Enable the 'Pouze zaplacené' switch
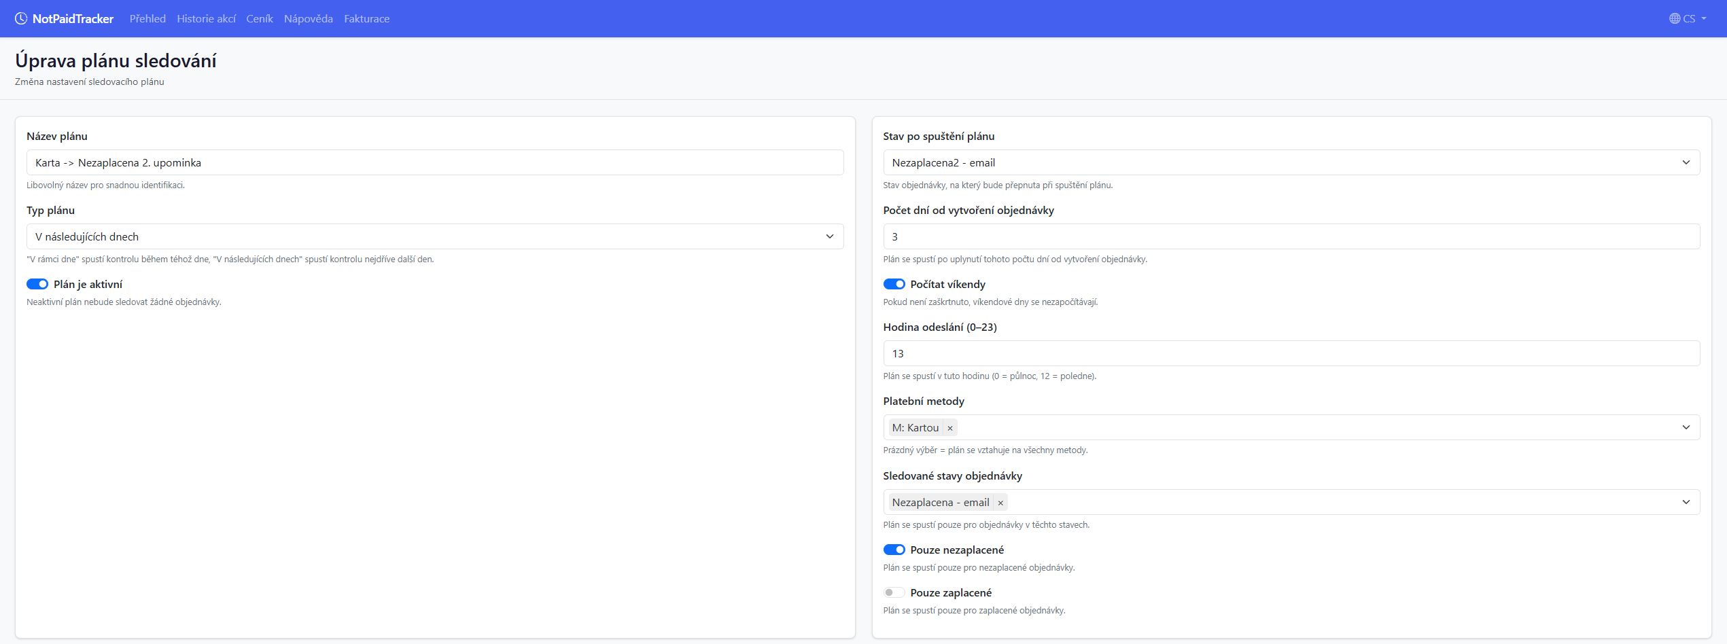1727x644 pixels. [x=894, y=592]
